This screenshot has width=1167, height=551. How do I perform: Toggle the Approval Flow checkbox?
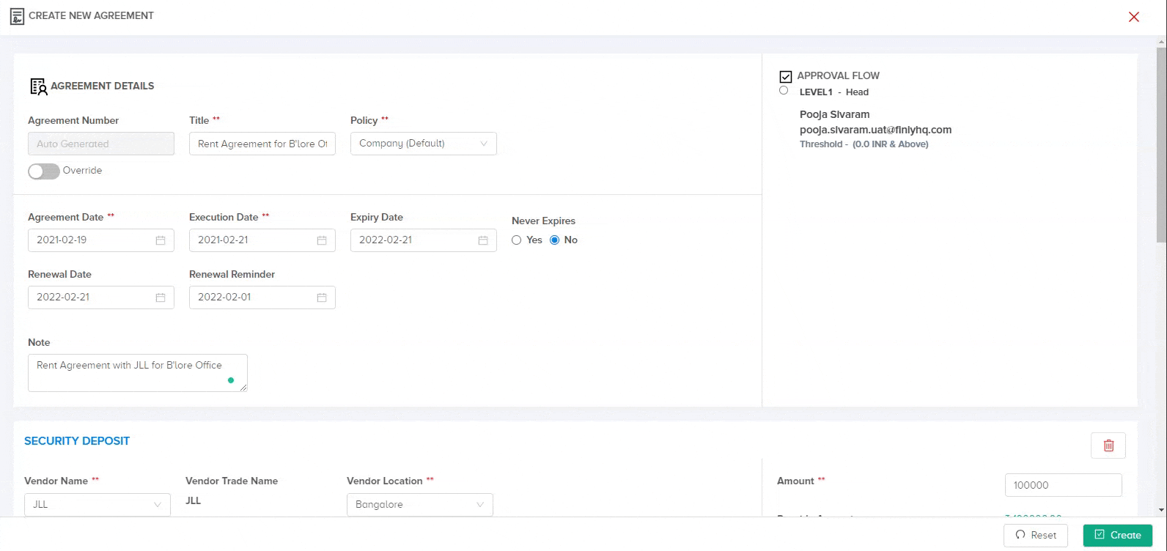(x=786, y=76)
